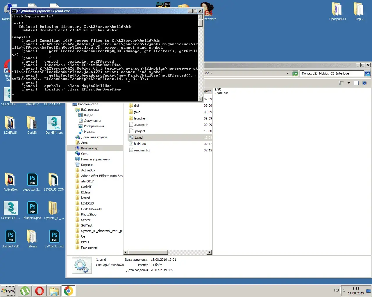Open Панель управления in navigation tree
The width and height of the screenshot is (372, 297).
(x=96, y=159)
